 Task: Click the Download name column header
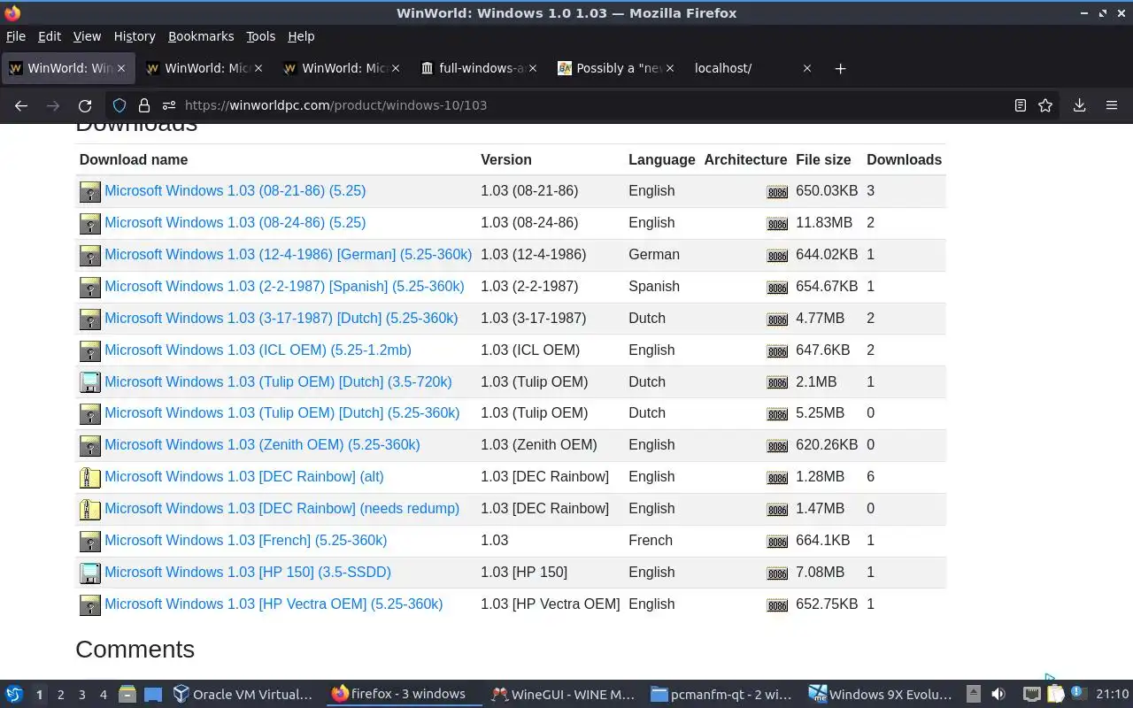(x=134, y=160)
